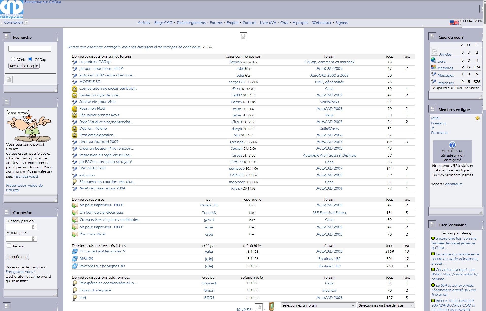Viewport: 486px width, 311px height.
Task: Show 30 items via the 30 link
Action: pos(238,309)
